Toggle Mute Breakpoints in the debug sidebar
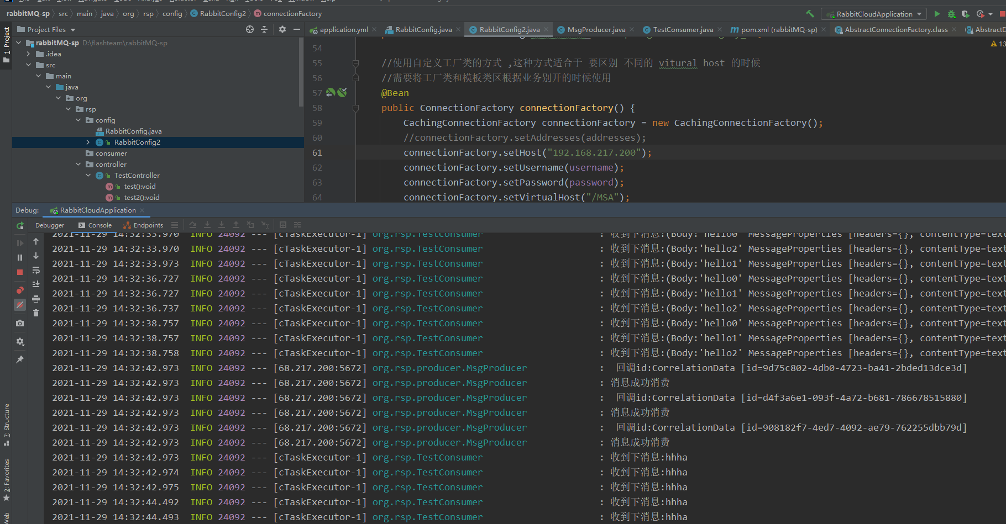Image resolution: width=1006 pixels, height=524 pixels. click(20, 305)
